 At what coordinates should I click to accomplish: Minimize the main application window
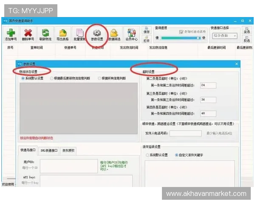(235, 21)
